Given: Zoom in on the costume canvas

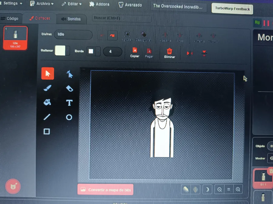Looking at the screenshot, I should 238,189.
